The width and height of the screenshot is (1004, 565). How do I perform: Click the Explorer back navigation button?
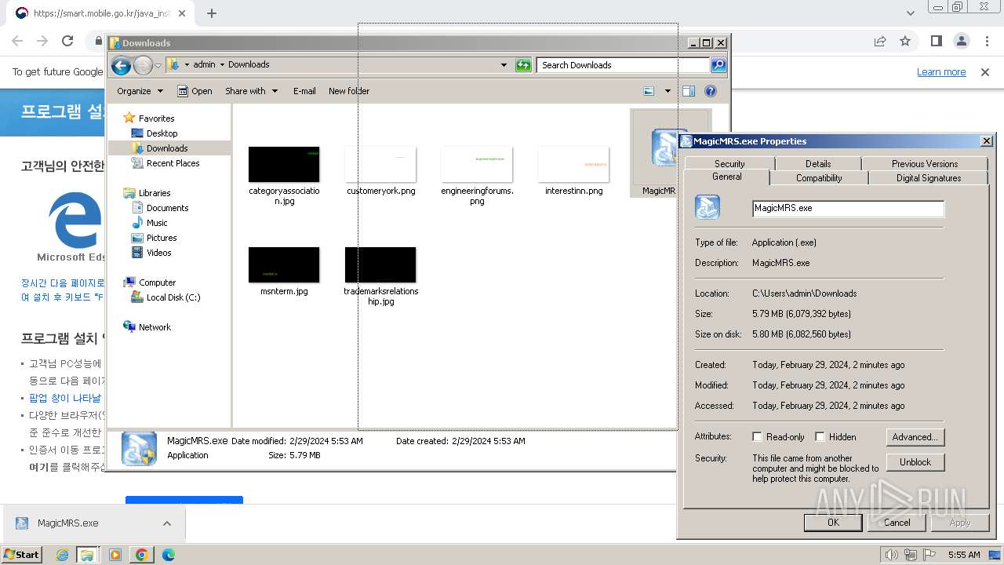121,65
